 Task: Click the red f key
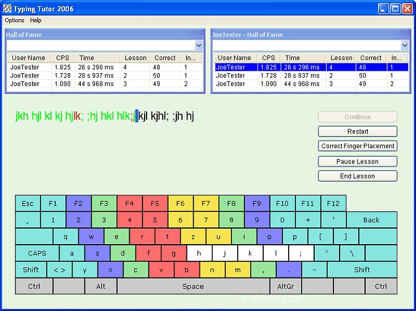(x=148, y=253)
